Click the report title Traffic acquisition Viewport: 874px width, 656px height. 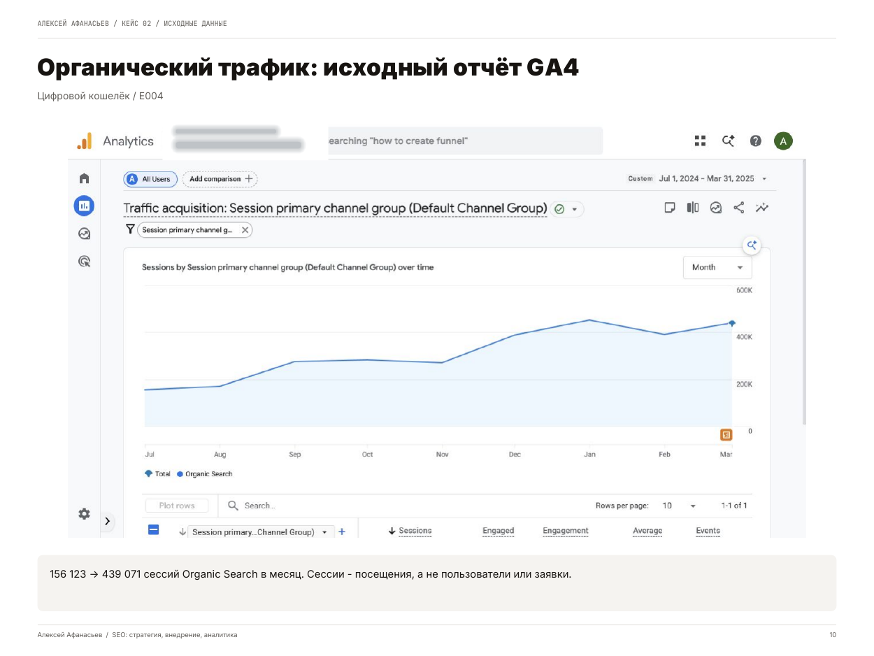[335, 208]
